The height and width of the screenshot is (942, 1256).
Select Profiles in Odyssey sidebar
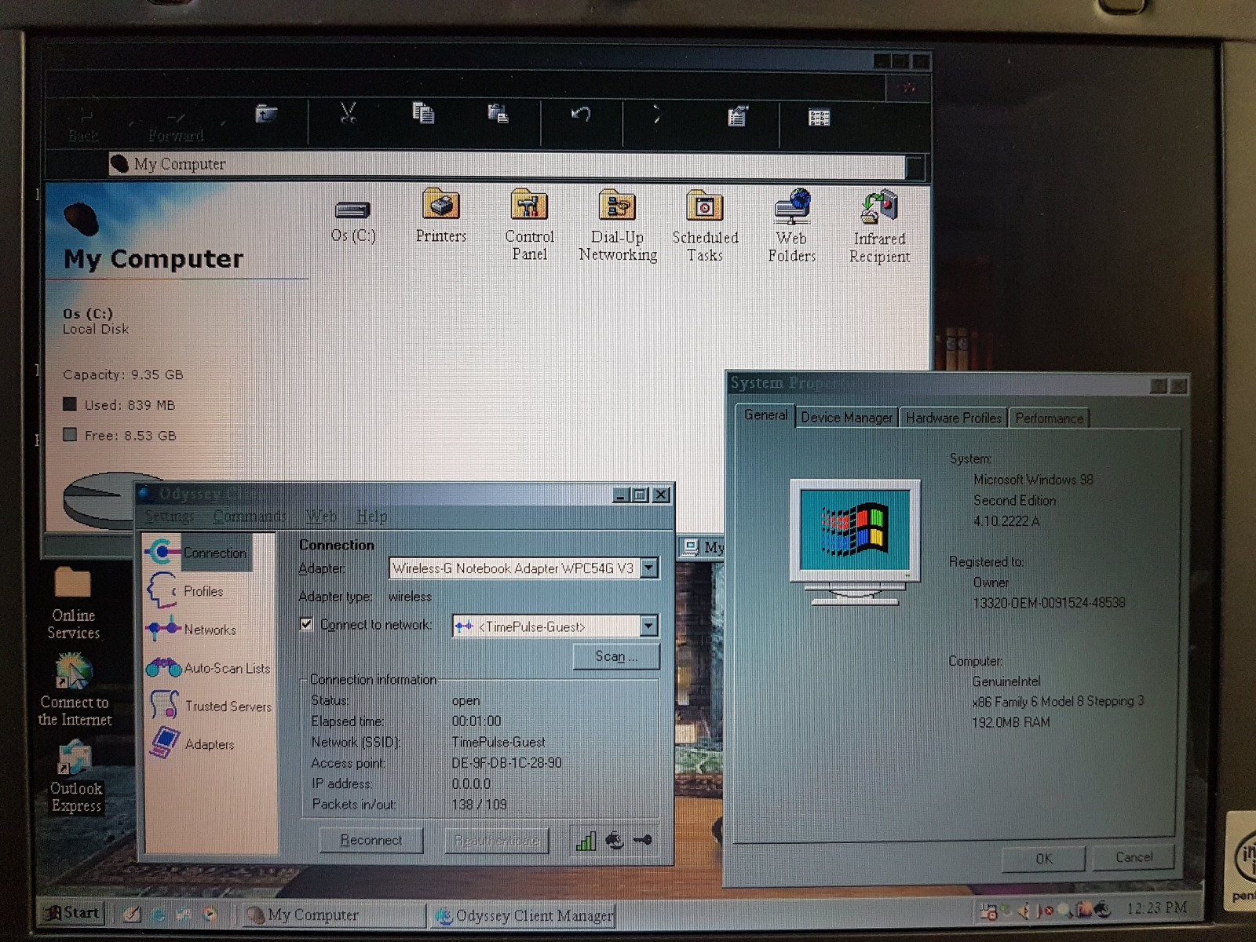pos(185,591)
